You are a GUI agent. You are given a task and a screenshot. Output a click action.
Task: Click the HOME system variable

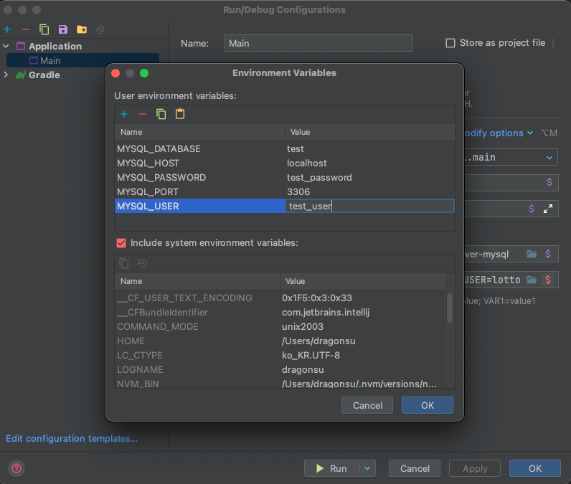[131, 341]
